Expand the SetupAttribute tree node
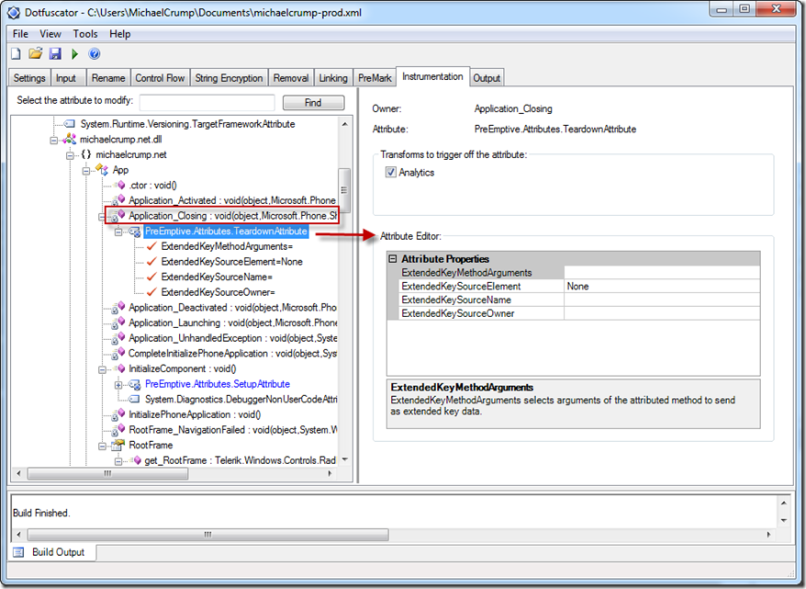 (x=118, y=385)
